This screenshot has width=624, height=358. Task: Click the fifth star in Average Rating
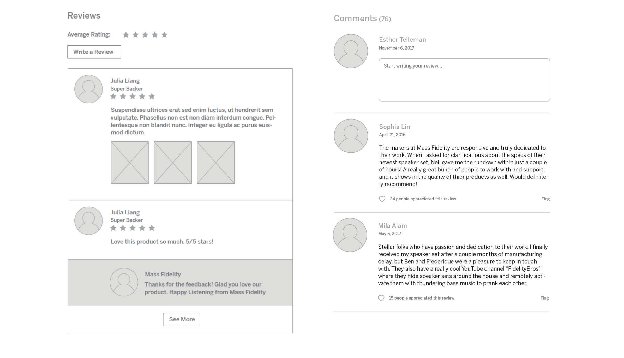click(x=164, y=35)
